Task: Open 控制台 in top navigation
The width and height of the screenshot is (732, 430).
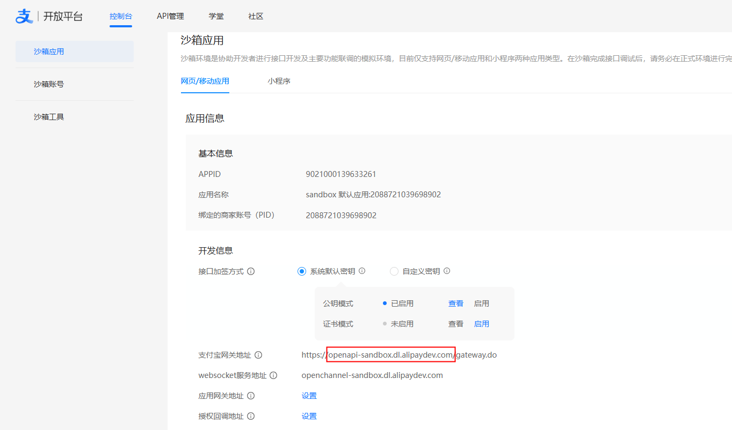Action: pos(121,16)
